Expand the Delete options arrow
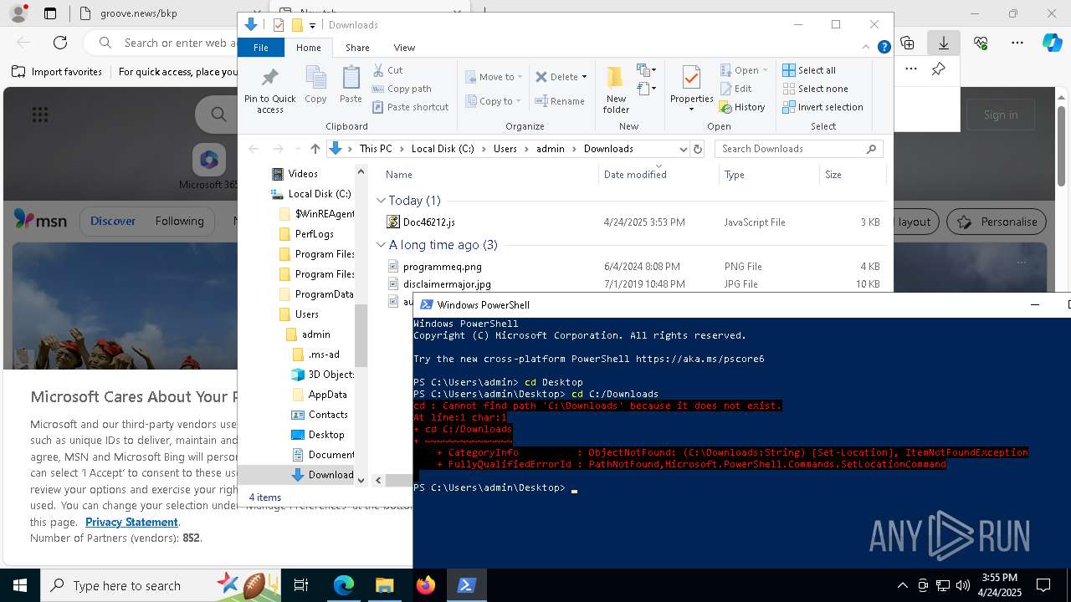The width and height of the screenshot is (1071, 602). point(584,77)
